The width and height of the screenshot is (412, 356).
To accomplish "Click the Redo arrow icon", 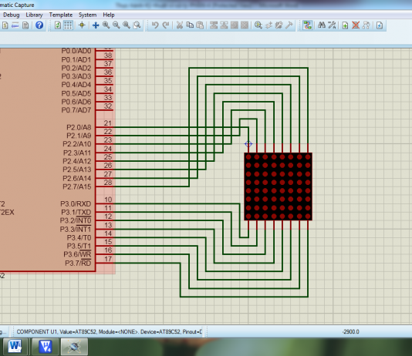I will click(166, 25).
